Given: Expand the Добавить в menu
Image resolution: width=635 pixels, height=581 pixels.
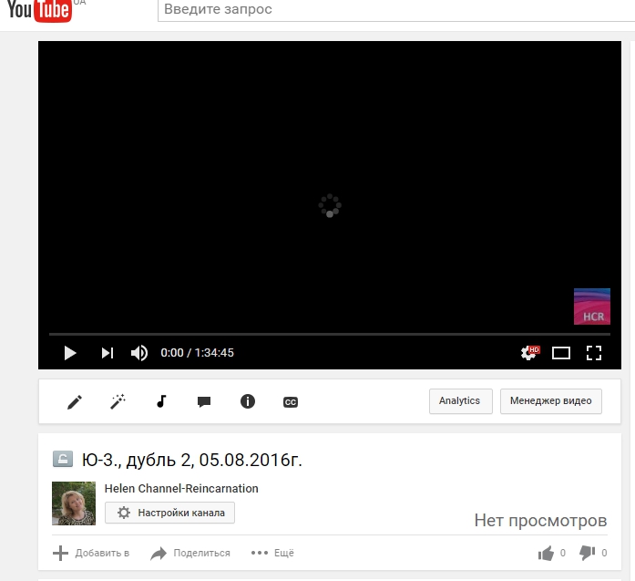Looking at the screenshot, I should point(91,553).
